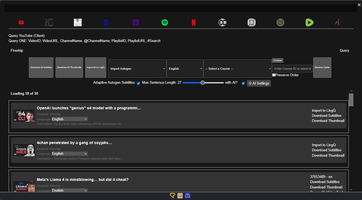Click title 'OpenAI launches "genius" o4 model'
Viewport: 362px width, 200px height.
pyautogui.click(x=89, y=108)
